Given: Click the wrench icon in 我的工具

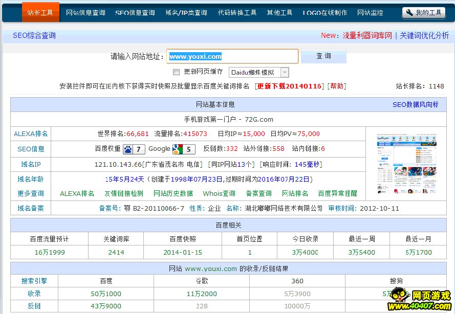Looking at the screenshot, I should tap(409, 13).
